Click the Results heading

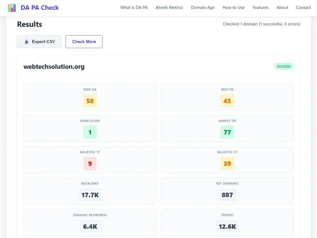click(x=29, y=24)
